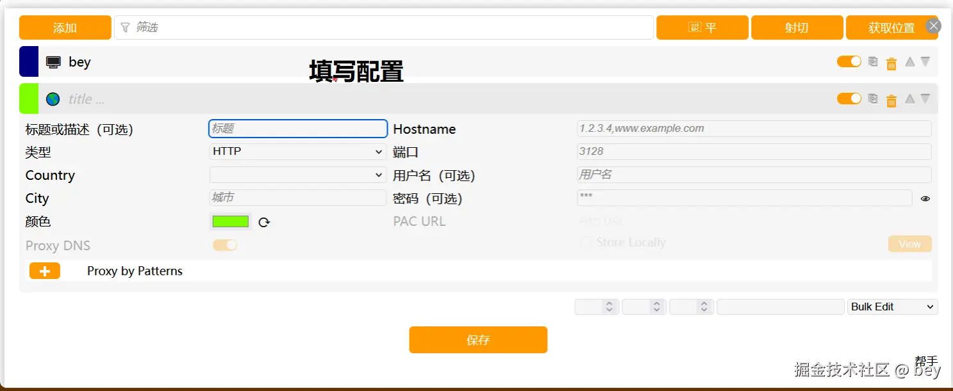The image size is (953, 391).
Task: Duplicate the bey proxy configuration
Action: (873, 61)
